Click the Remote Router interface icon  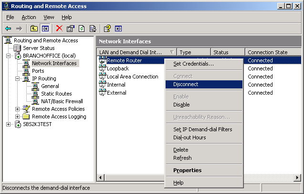click(x=103, y=60)
